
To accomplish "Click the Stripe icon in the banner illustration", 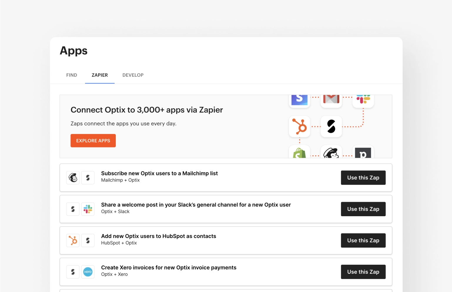I will tap(299, 99).
